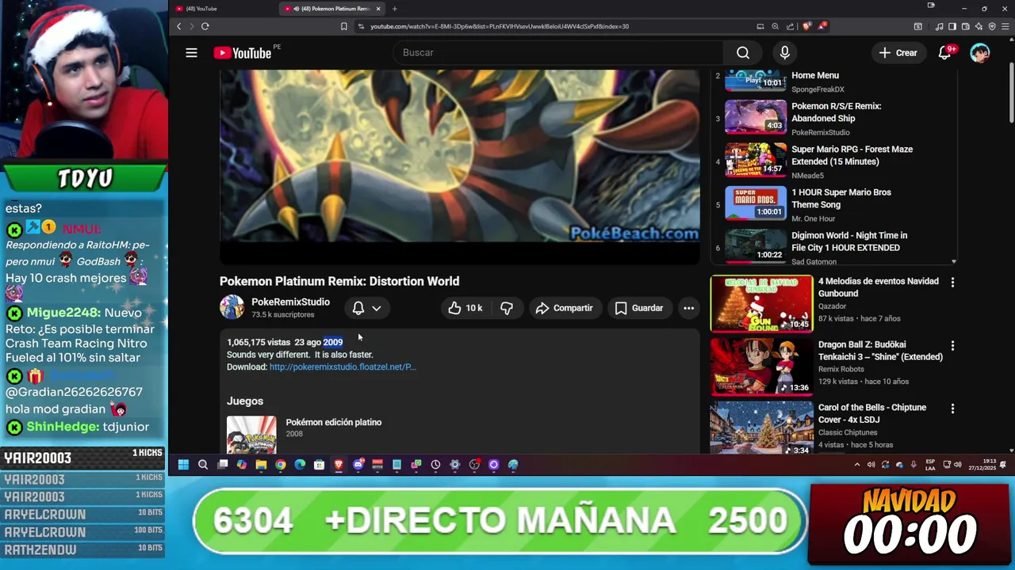Click the magnifier search button
The height and width of the screenshot is (570, 1015).
click(743, 52)
